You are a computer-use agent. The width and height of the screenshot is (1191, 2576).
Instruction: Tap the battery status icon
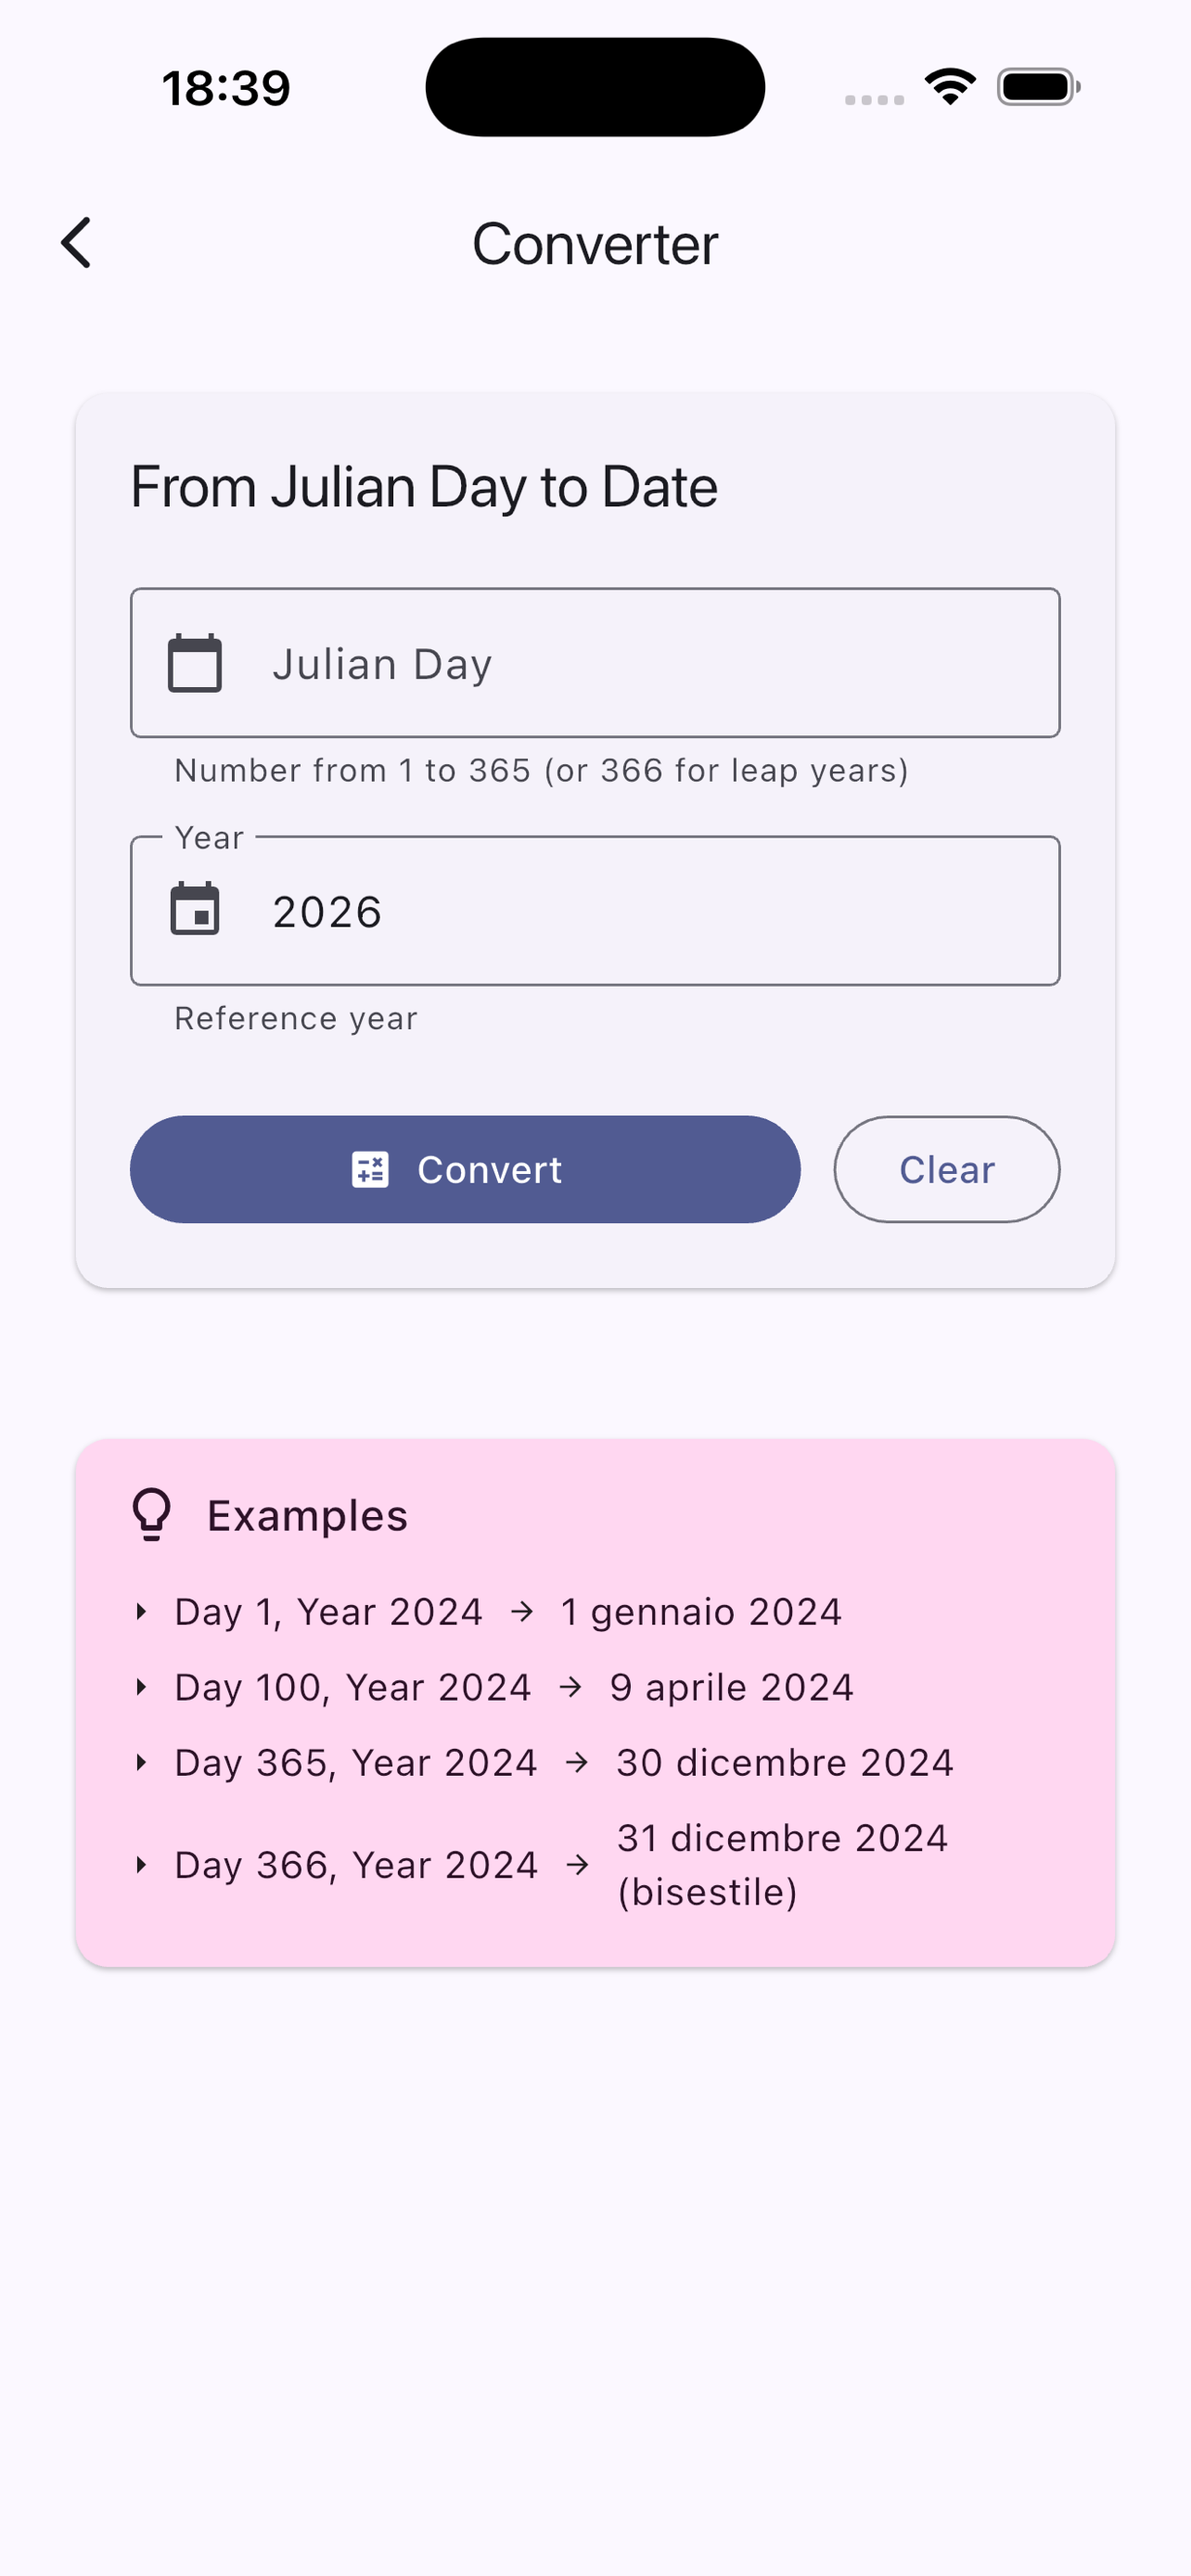click(1038, 87)
